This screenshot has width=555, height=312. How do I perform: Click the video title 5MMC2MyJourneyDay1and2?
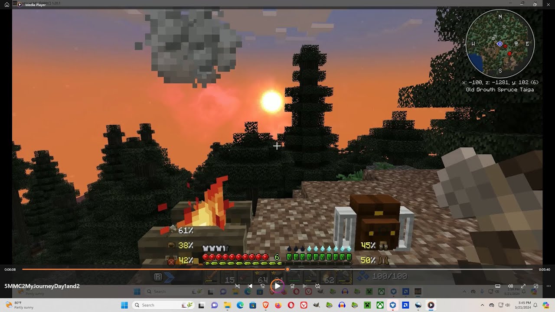(x=42, y=286)
